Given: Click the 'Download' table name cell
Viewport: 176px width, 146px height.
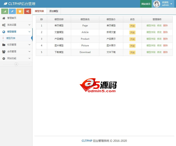Looking at the screenshot, I should [x=85, y=52].
